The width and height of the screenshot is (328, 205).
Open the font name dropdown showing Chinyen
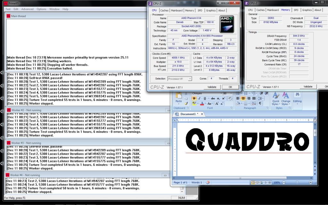coord(221,93)
